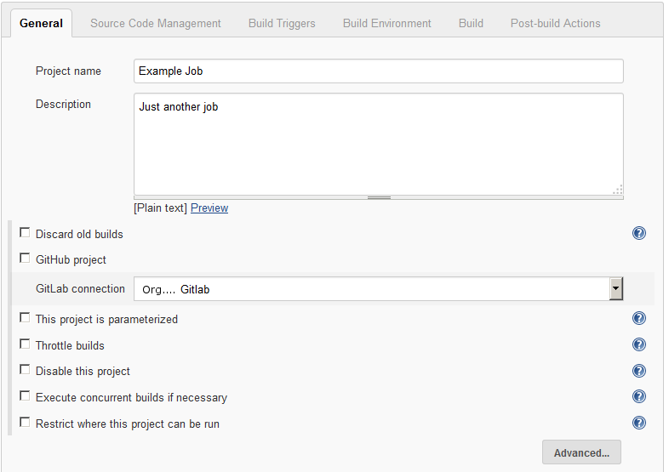This screenshot has height=472, width=669.
Task: Expand the GitLab connection dropdown arrow
Action: tap(615, 288)
